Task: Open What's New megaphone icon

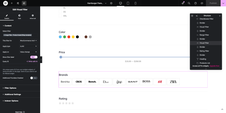Action: click(x=183, y=3)
